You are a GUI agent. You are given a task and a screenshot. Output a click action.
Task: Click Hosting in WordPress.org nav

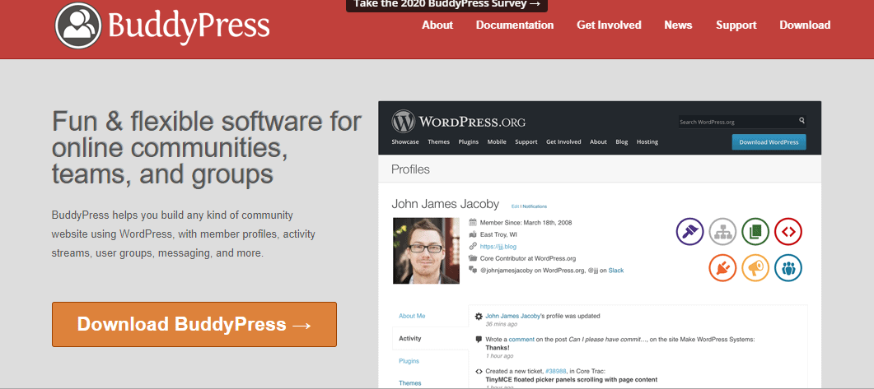[647, 142]
